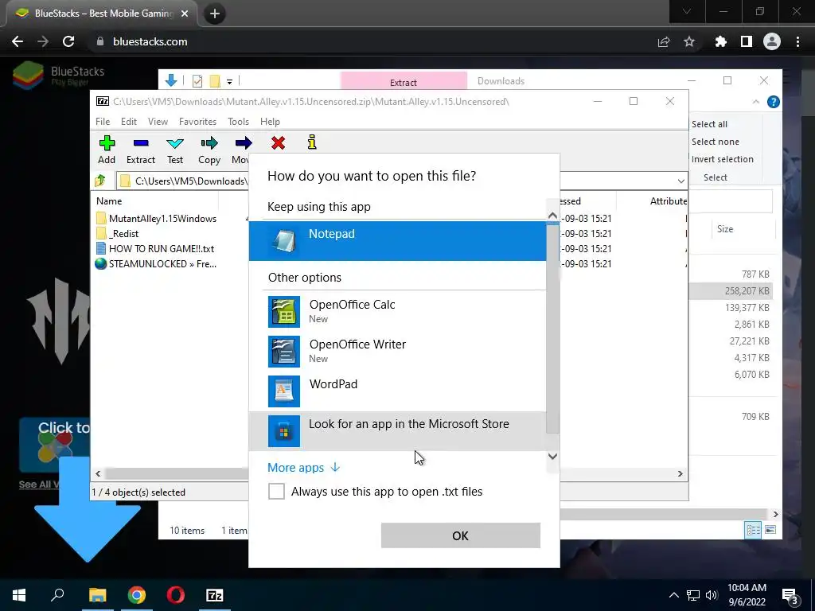Open the View menu in 7-Zip
This screenshot has height=611, width=815.
point(158,122)
